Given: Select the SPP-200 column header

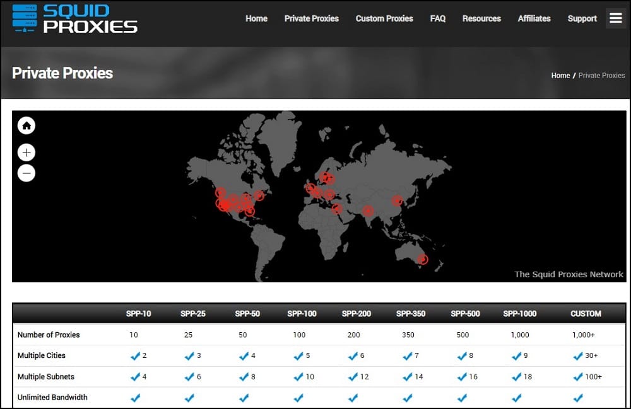Looking at the screenshot, I should click(356, 314).
